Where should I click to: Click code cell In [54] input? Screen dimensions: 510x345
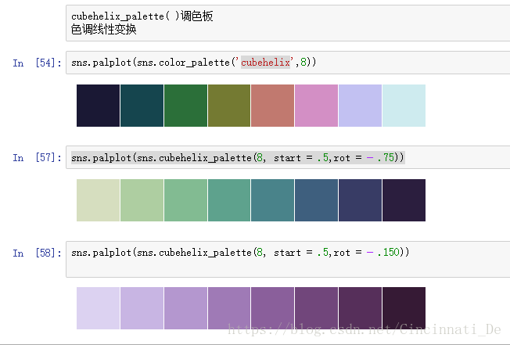(288, 63)
